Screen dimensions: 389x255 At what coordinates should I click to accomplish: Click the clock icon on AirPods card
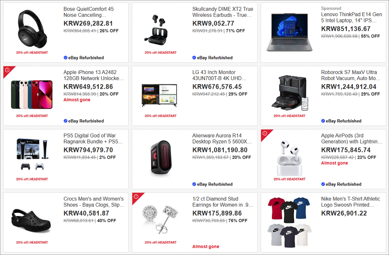click(x=265, y=133)
